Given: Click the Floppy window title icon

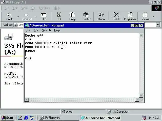Looking at the screenshot, I should [x=3, y=2].
